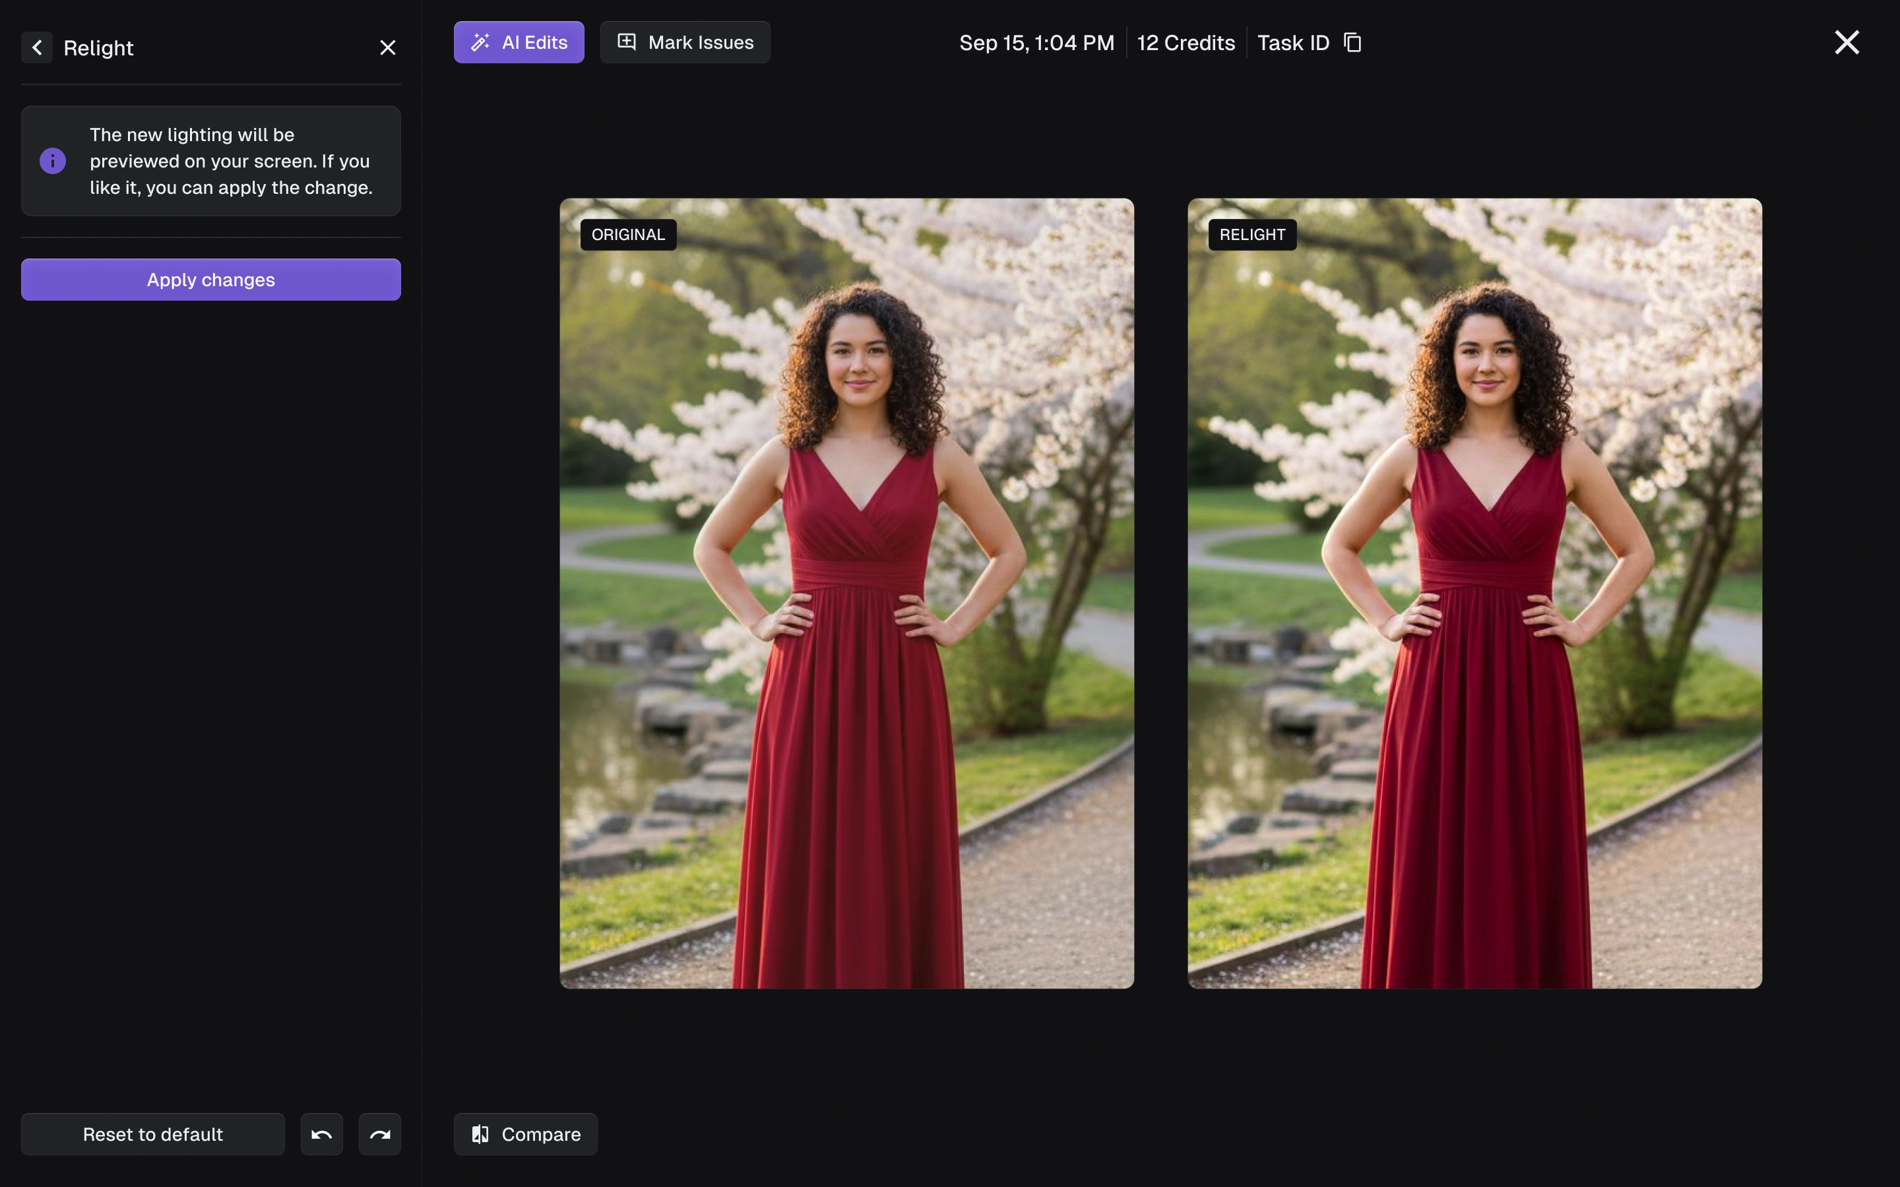This screenshot has width=1900, height=1187.
Task: Go back using the Relight chevron arrow
Action: (x=37, y=48)
